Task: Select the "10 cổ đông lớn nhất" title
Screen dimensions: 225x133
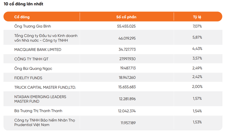Action: tap(23, 4)
